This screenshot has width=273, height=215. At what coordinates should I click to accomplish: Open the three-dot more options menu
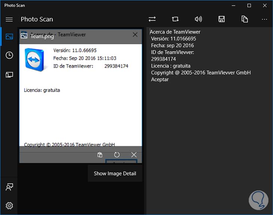[264, 19]
